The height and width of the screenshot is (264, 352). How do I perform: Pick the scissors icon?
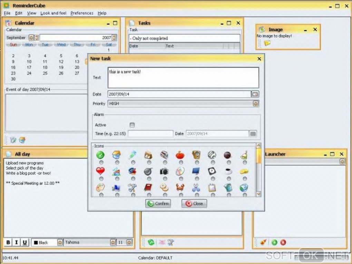tap(196, 187)
